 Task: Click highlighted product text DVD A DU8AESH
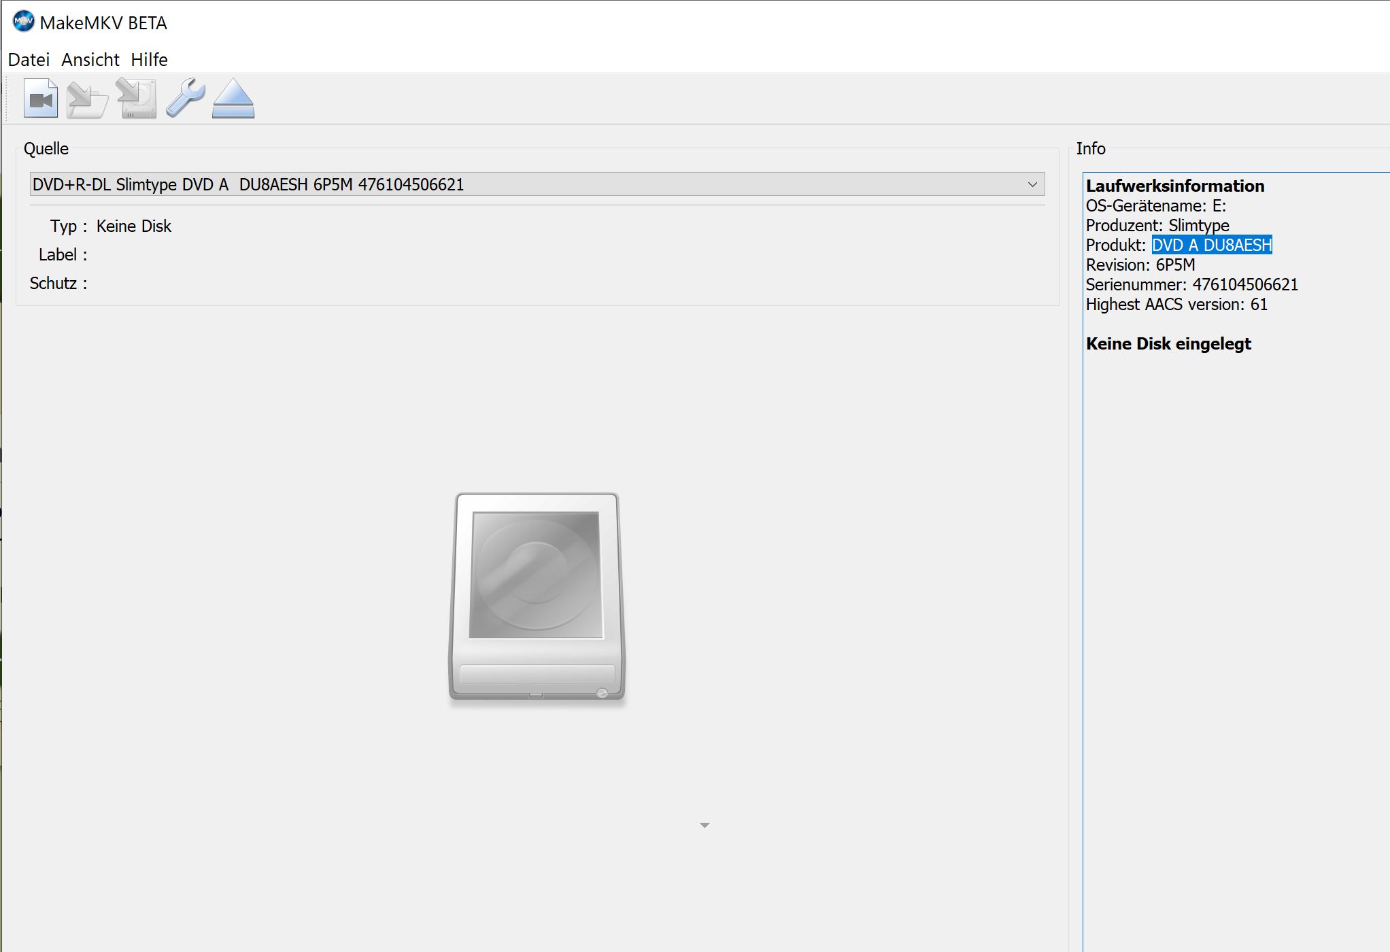tap(1211, 245)
